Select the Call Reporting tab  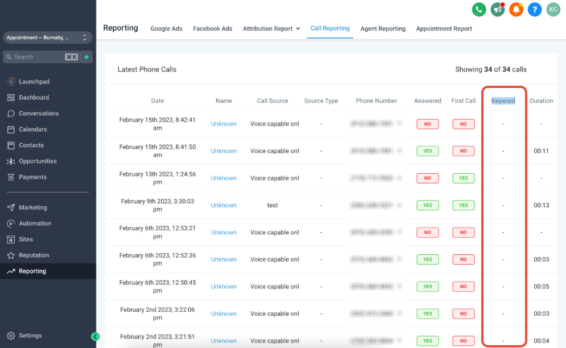330,28
